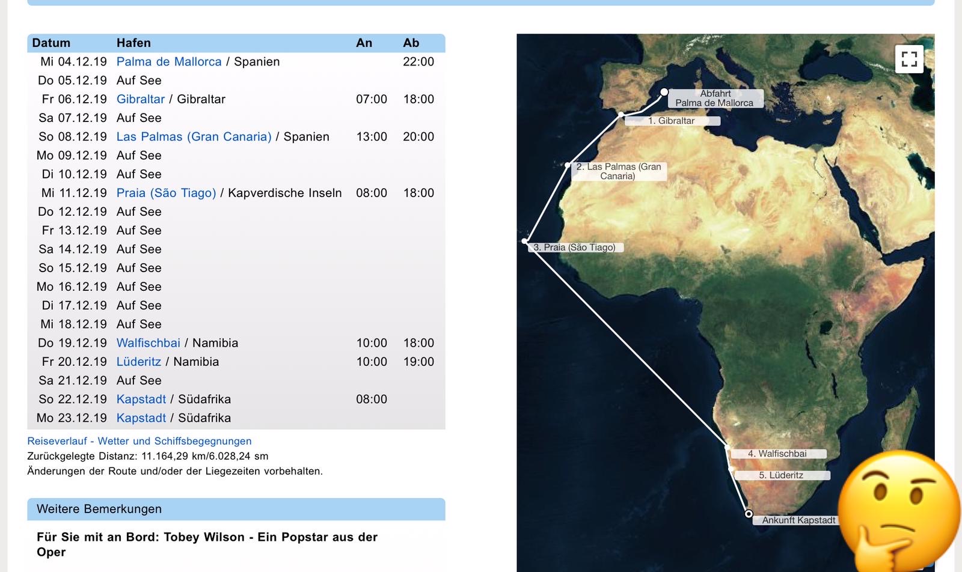Viewport: 962px width, 572px height.
Task: Open Kapstadt link for 23.12.19
Action: (x=141, y=418)
